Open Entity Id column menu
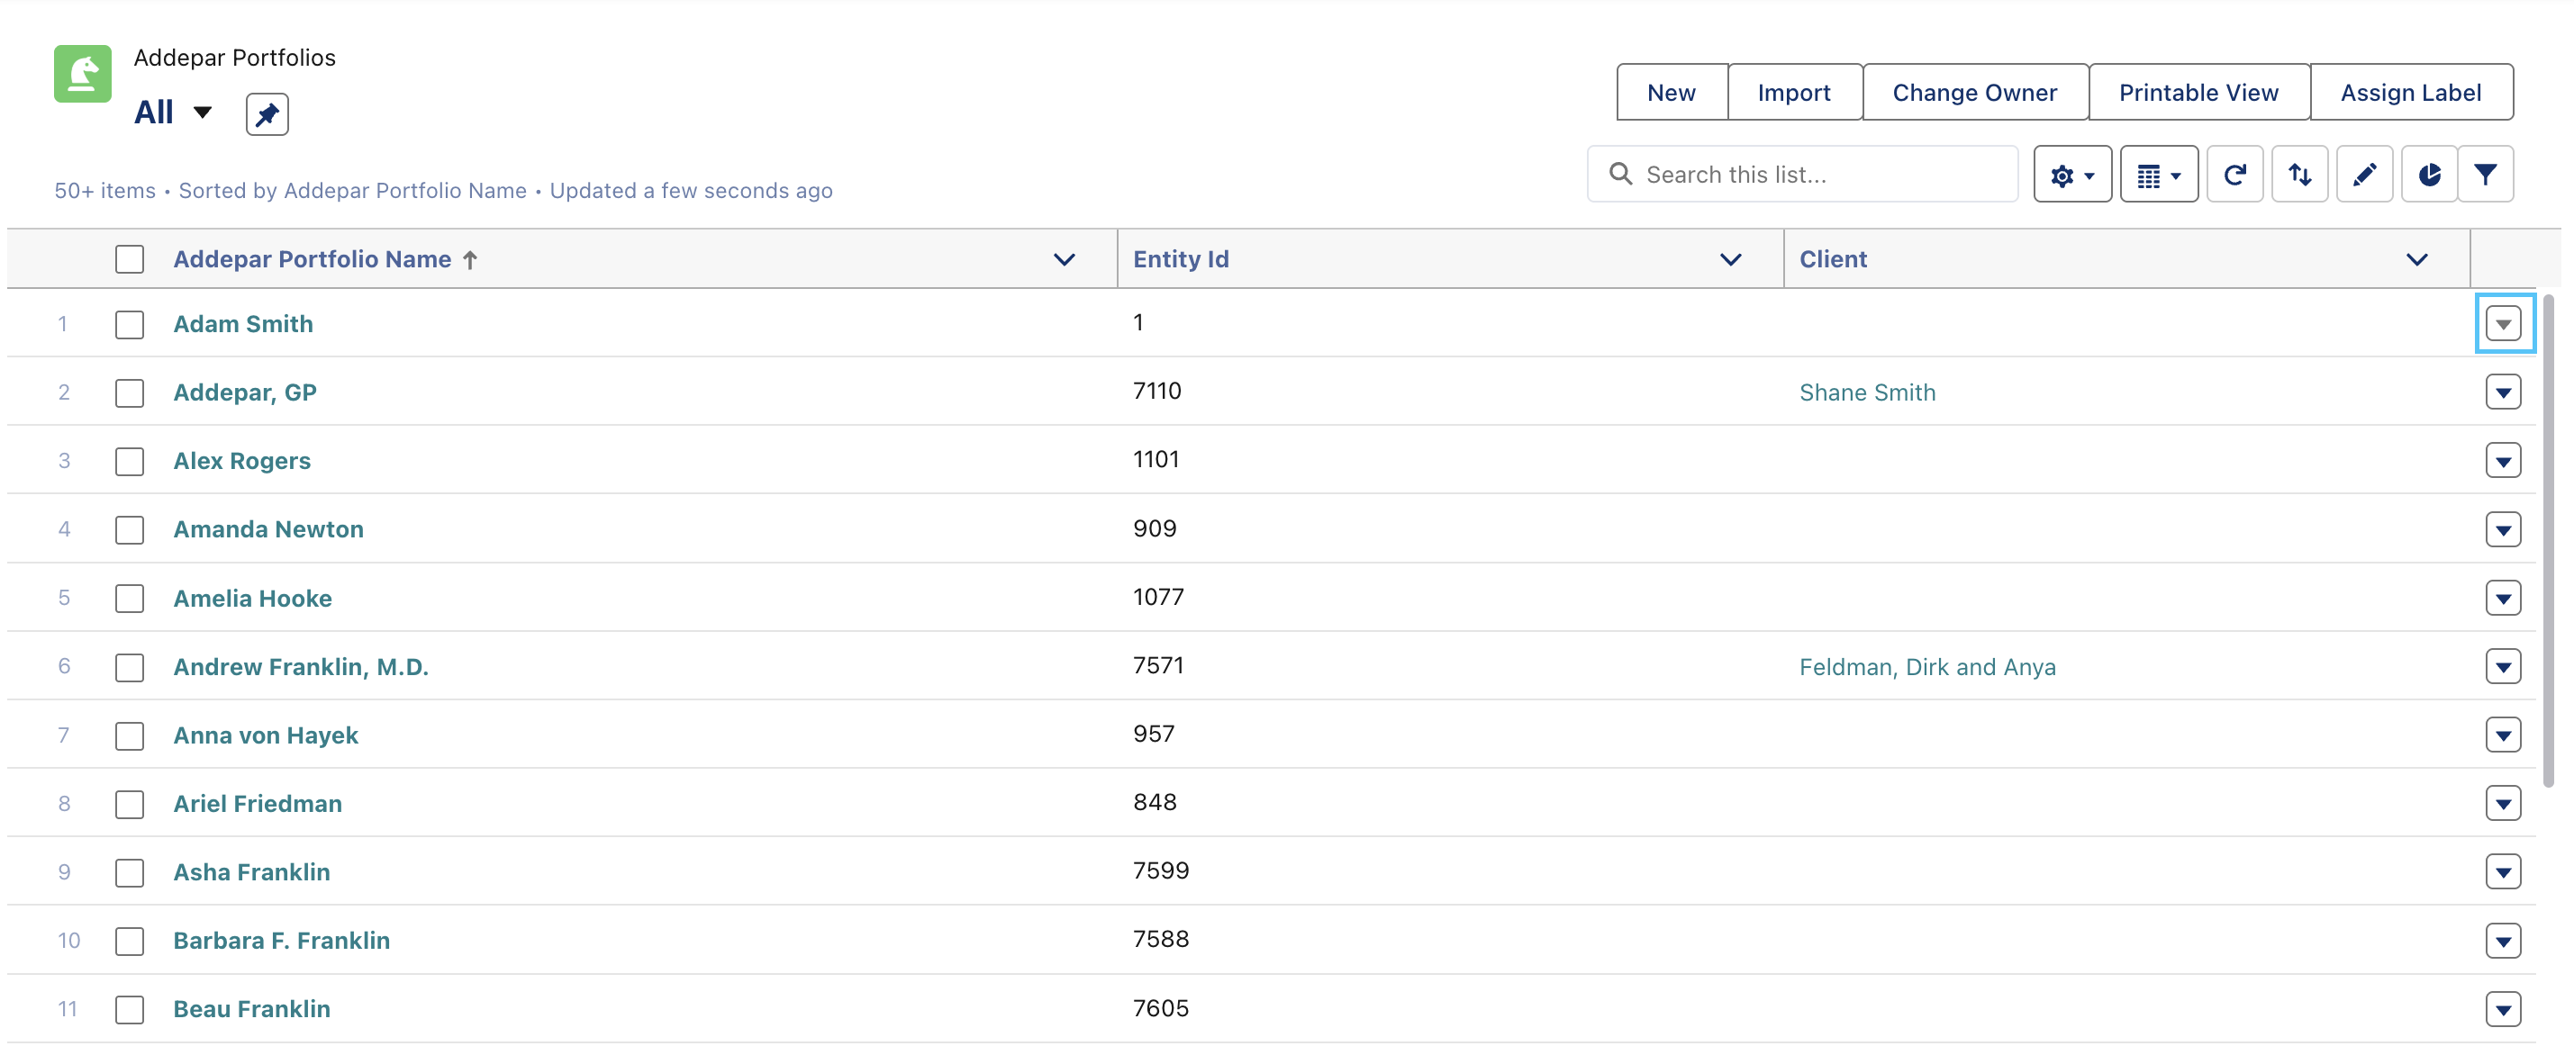The image size is (2574, 1046). coord(1731,260)
